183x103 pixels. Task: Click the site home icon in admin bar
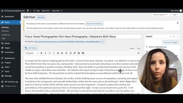click(2, 11)
